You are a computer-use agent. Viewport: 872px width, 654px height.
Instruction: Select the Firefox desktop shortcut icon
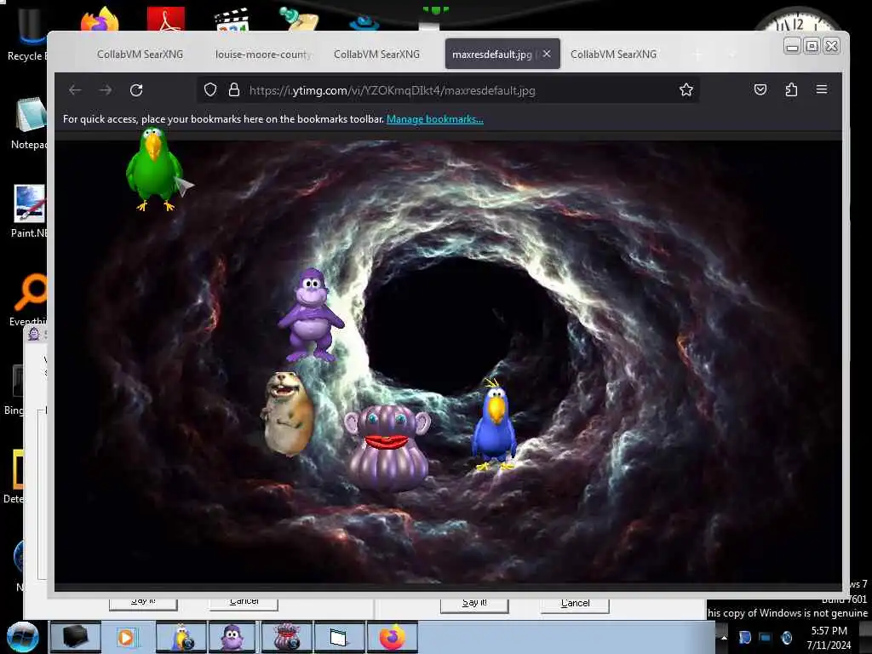(99, 19)
